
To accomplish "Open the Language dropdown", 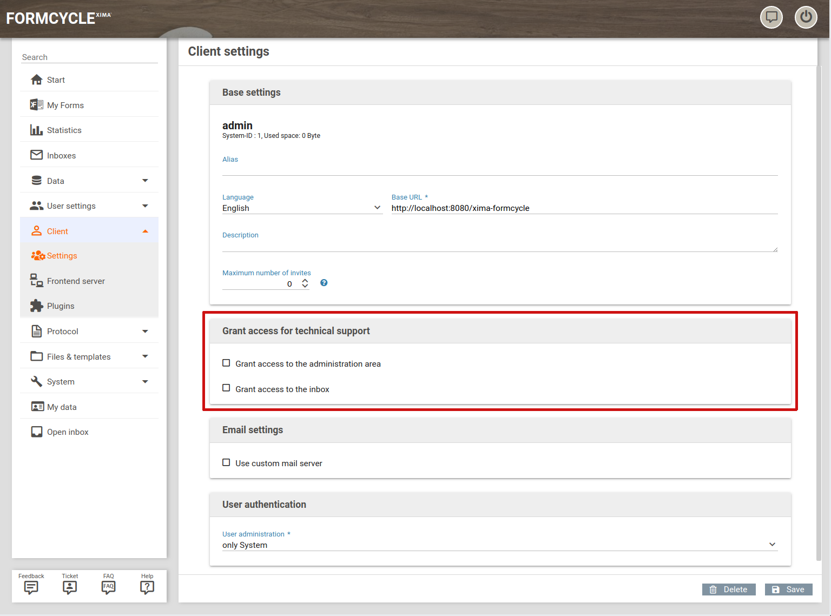I will [302, 208].
